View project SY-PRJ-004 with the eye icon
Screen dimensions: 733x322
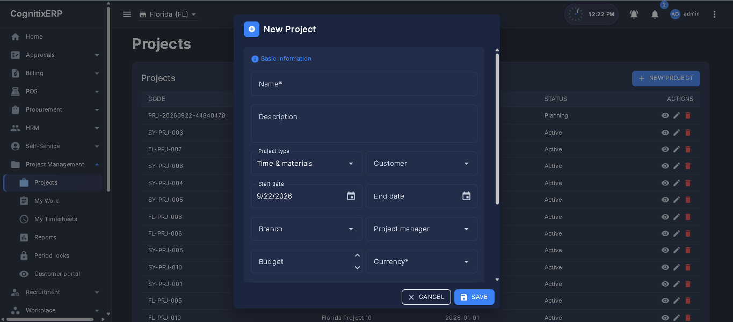(665, 183)
